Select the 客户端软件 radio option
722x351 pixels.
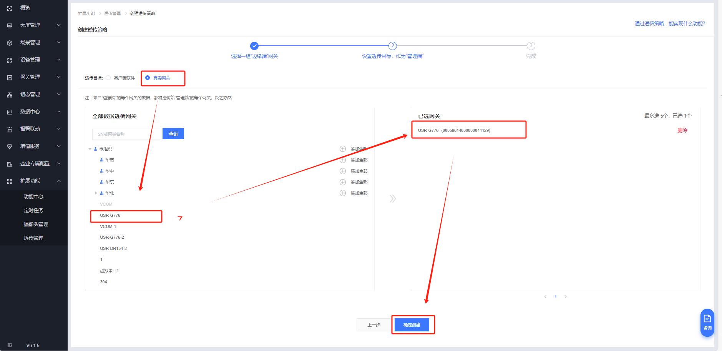(108, 78)
